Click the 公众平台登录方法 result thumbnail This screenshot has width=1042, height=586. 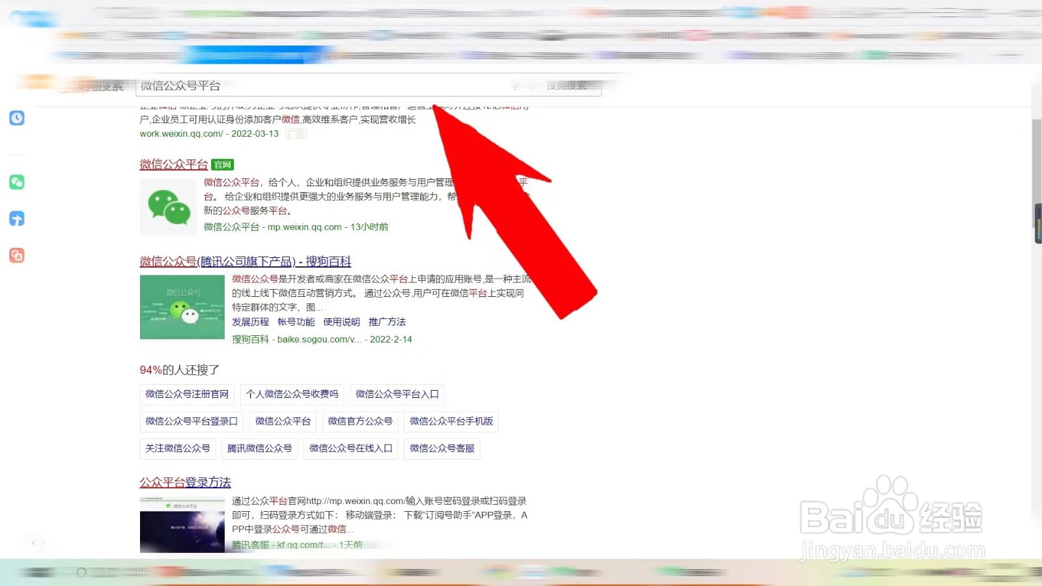click(x=182, y=524)
